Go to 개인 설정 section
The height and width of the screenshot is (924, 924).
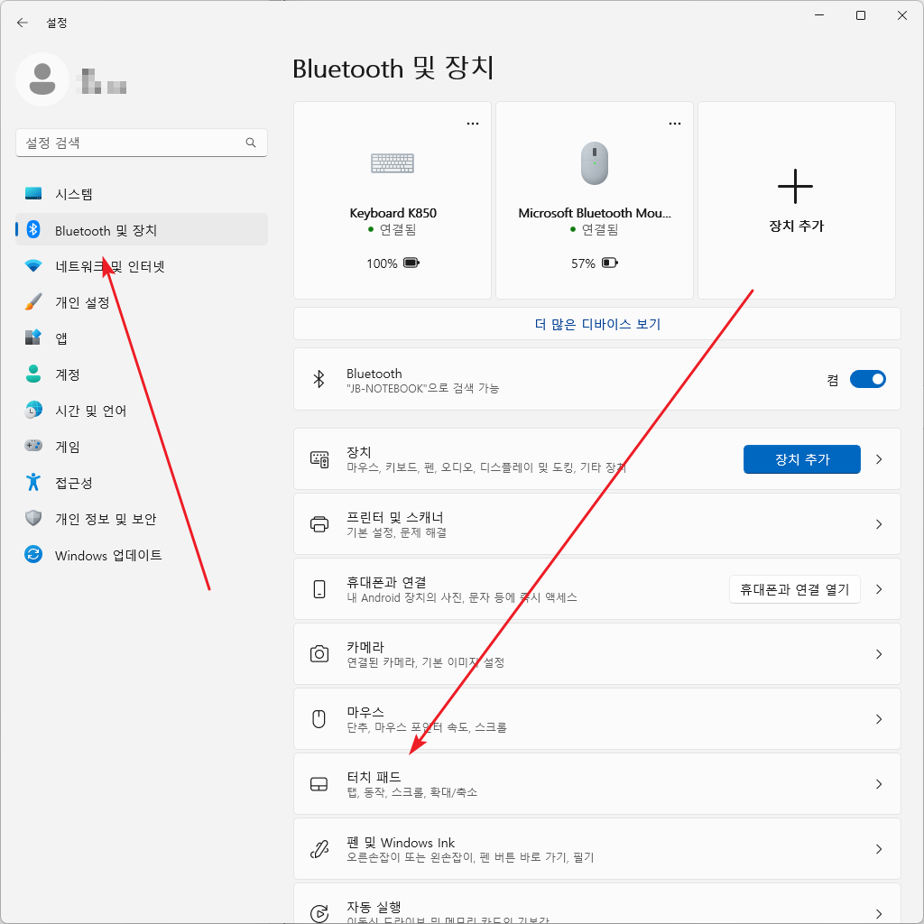[x=142, y=301]
